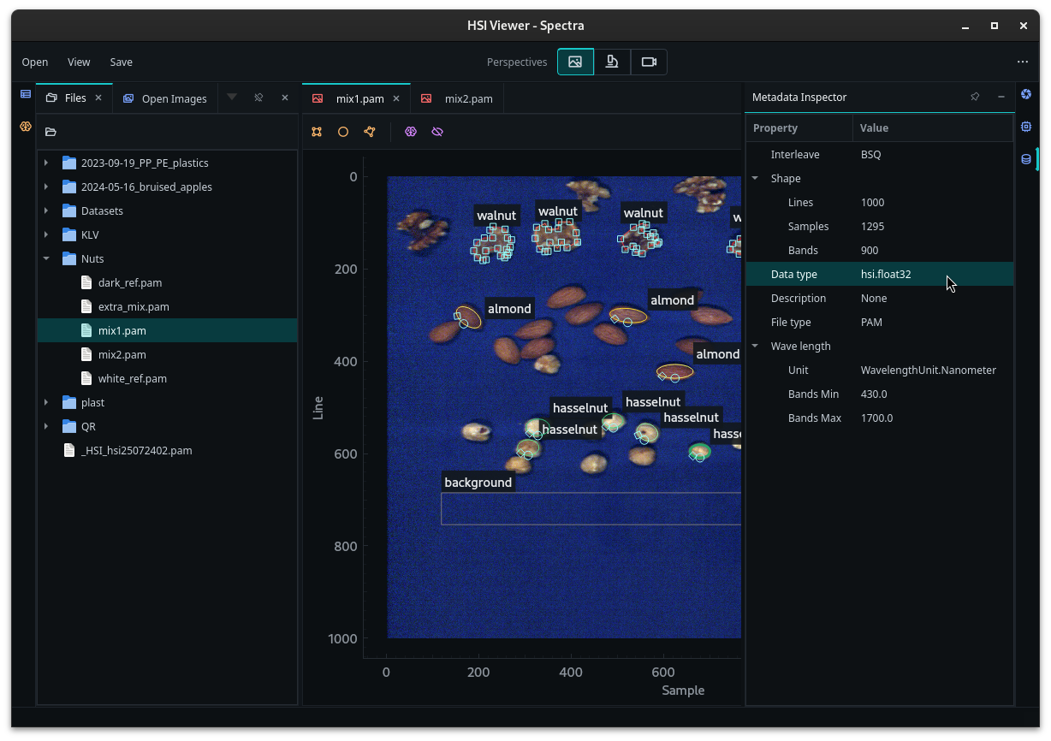The image size is (1051, 741).
Task: Expand the Datasets folder arrow
Action: pos(46,210)
